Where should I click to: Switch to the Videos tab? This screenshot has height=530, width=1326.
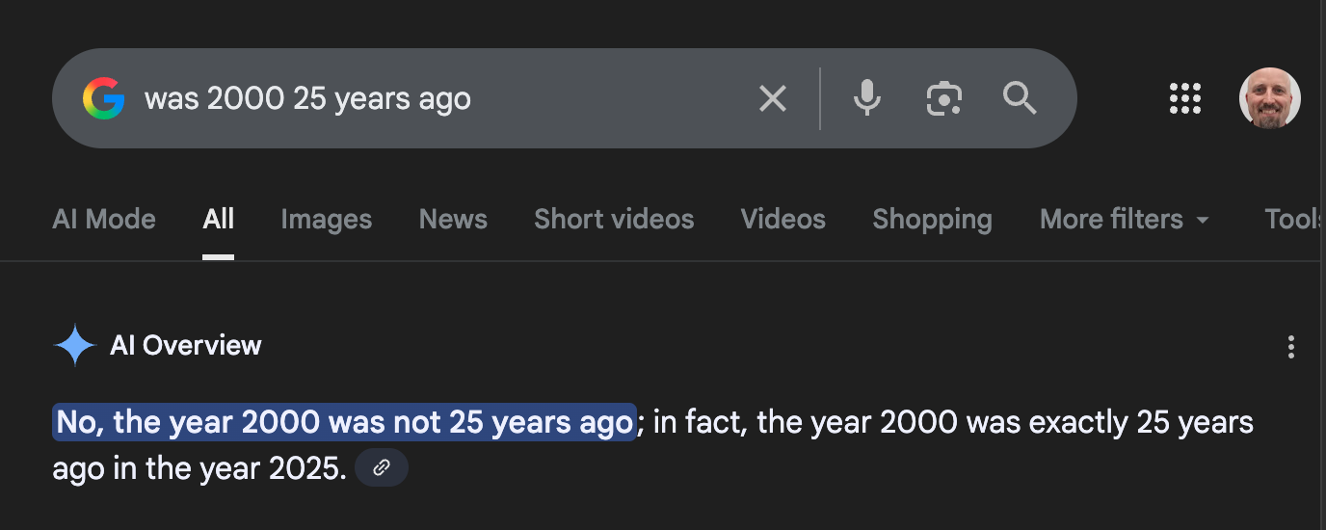(x=782, y=220)
